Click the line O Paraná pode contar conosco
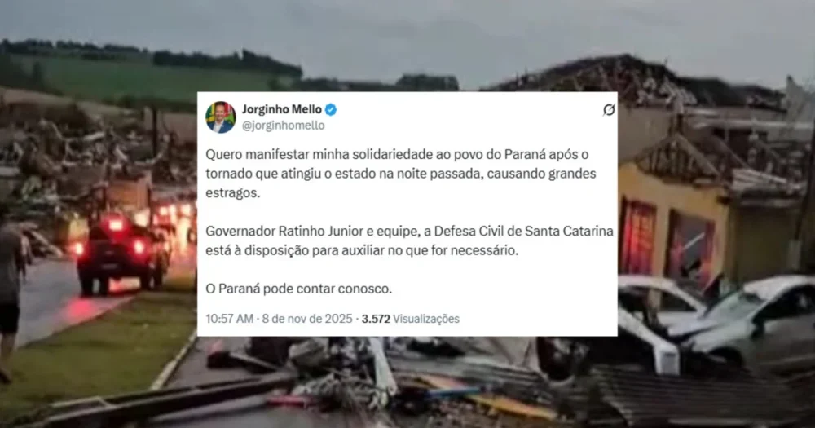The image size is (815, 428). pos(299,289)
